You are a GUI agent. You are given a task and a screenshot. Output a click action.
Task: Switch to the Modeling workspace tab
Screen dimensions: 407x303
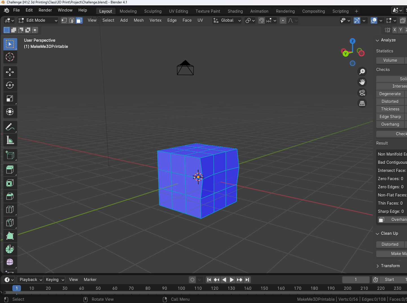(x=128, y=11)
